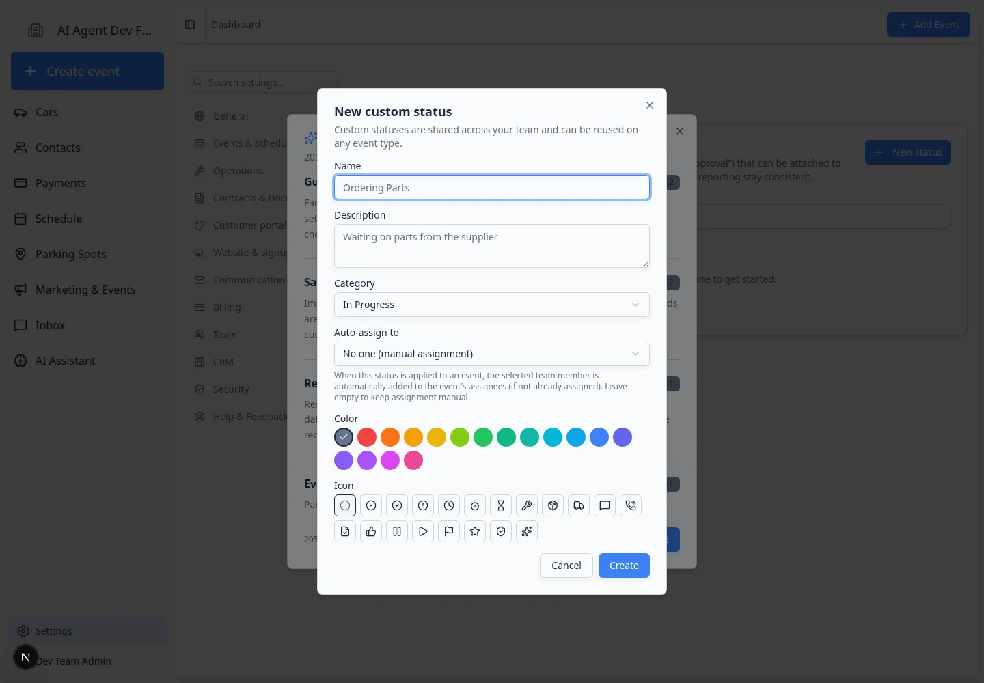Image resolution: width=984 pixels, height=683 pixels.
Task: Click the Description text area
Action: click(492, 246)
